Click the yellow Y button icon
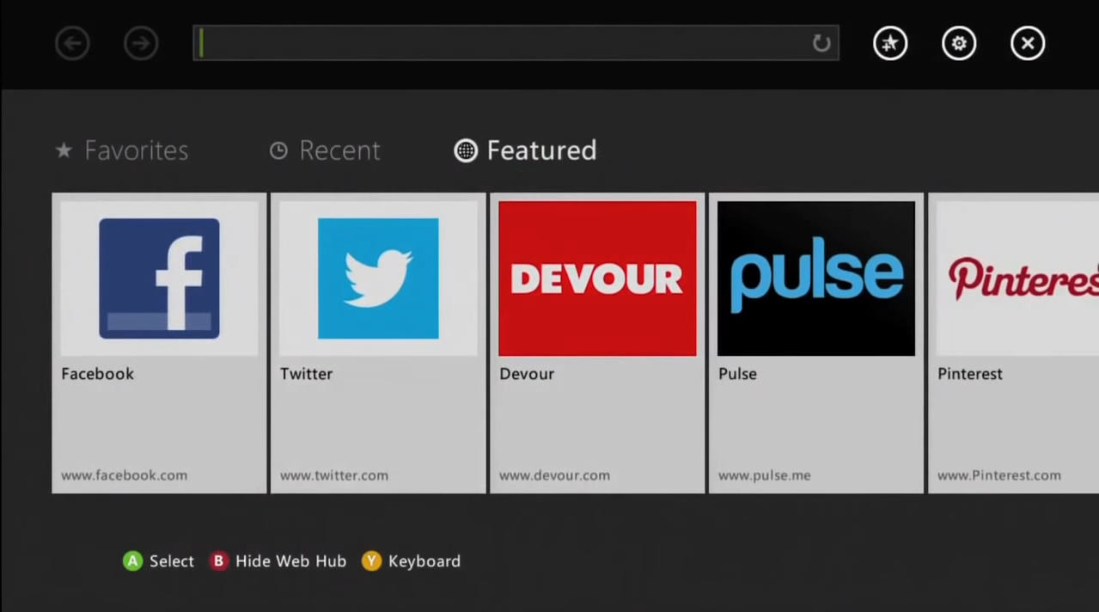This screenshot has height=612, width=1099. (x=371, y=561)
